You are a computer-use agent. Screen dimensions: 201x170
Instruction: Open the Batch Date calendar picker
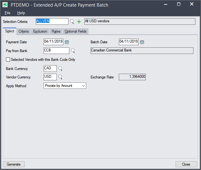click(x=142, y=42)
